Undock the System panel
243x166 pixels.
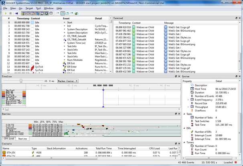pos(236,76)
